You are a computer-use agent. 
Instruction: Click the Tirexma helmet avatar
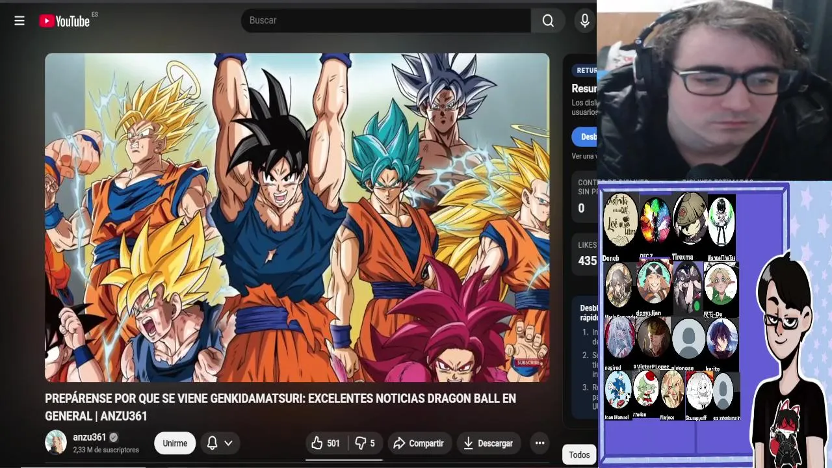pyautogui.click(x=690, y=220)
